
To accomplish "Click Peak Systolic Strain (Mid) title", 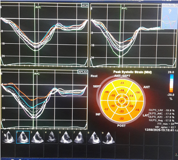I will click(132, 72).
